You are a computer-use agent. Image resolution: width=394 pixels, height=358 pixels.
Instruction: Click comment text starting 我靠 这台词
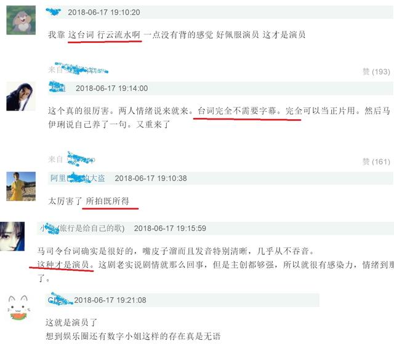[x=177, y=34]
